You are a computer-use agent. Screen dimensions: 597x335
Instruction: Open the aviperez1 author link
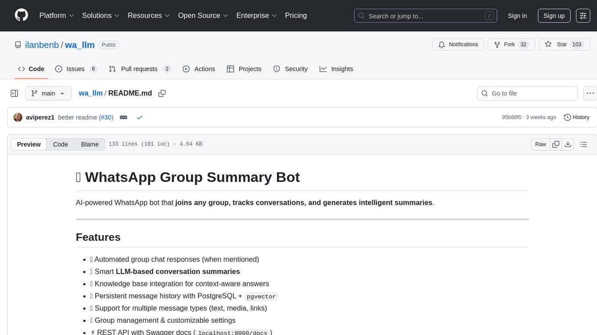(x=40, y=118)
